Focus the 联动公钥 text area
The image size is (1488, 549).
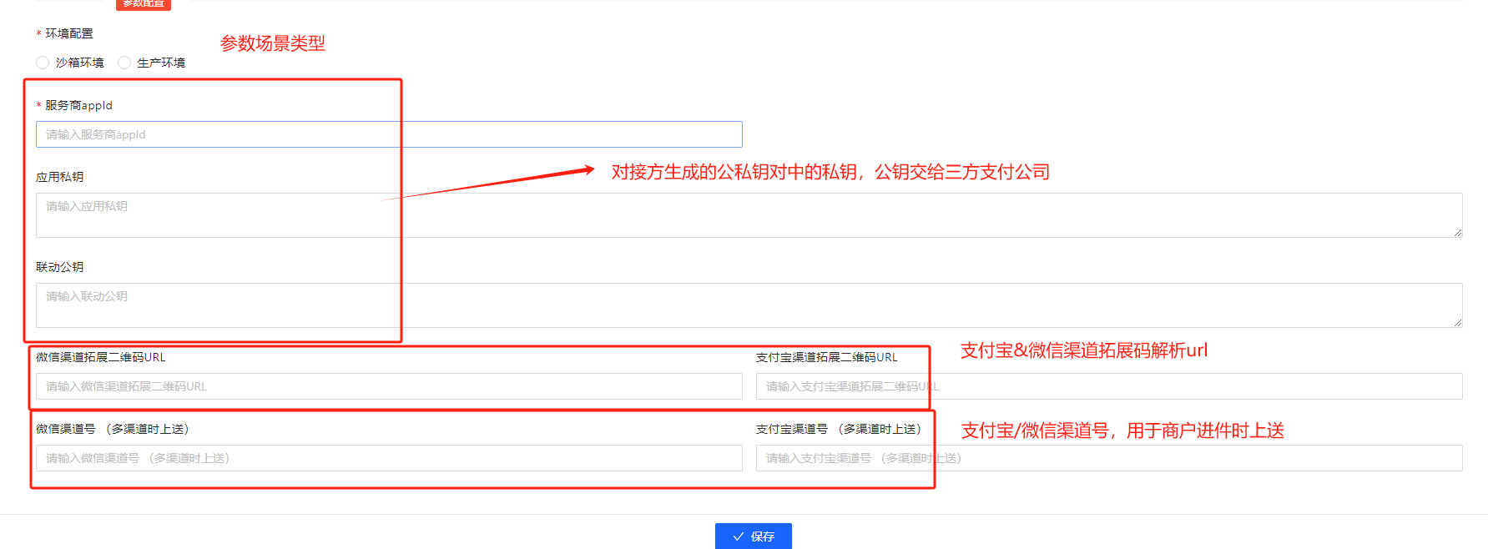click(x=749, y=305)
